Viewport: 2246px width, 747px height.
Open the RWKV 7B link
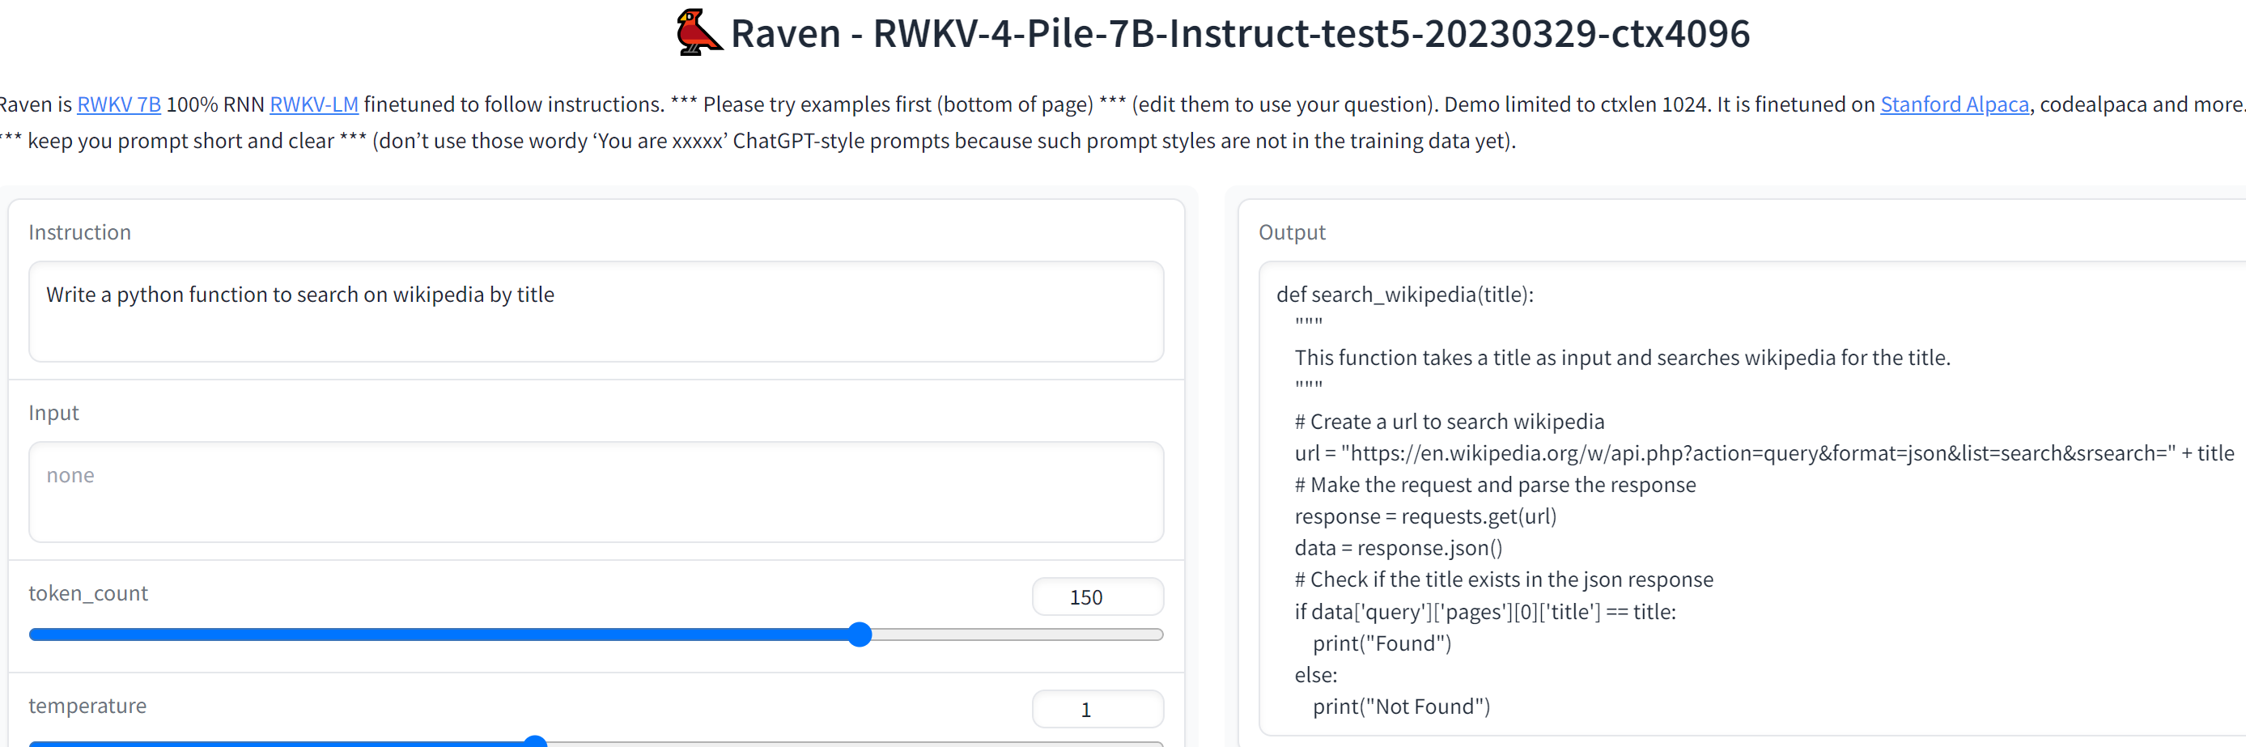pos(119,104)
